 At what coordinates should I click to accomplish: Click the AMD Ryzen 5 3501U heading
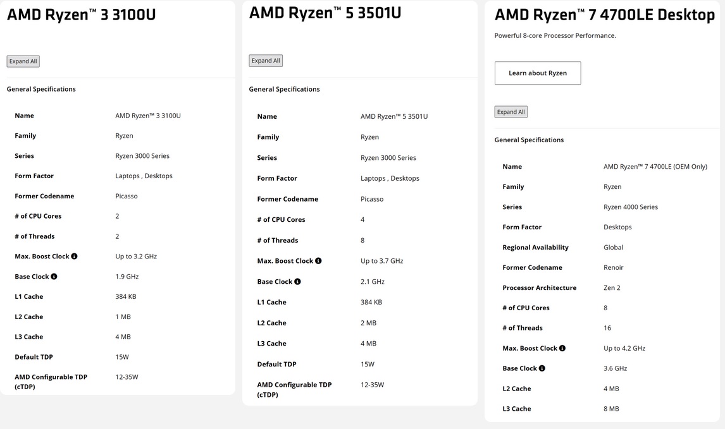325,13
